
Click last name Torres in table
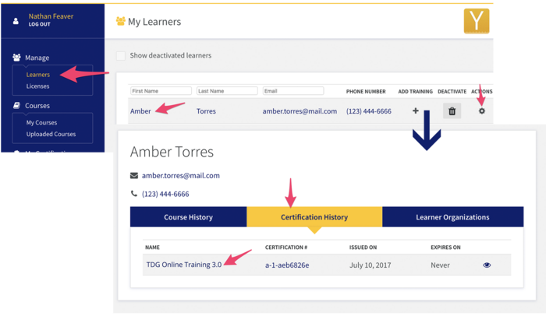(206, 111)
